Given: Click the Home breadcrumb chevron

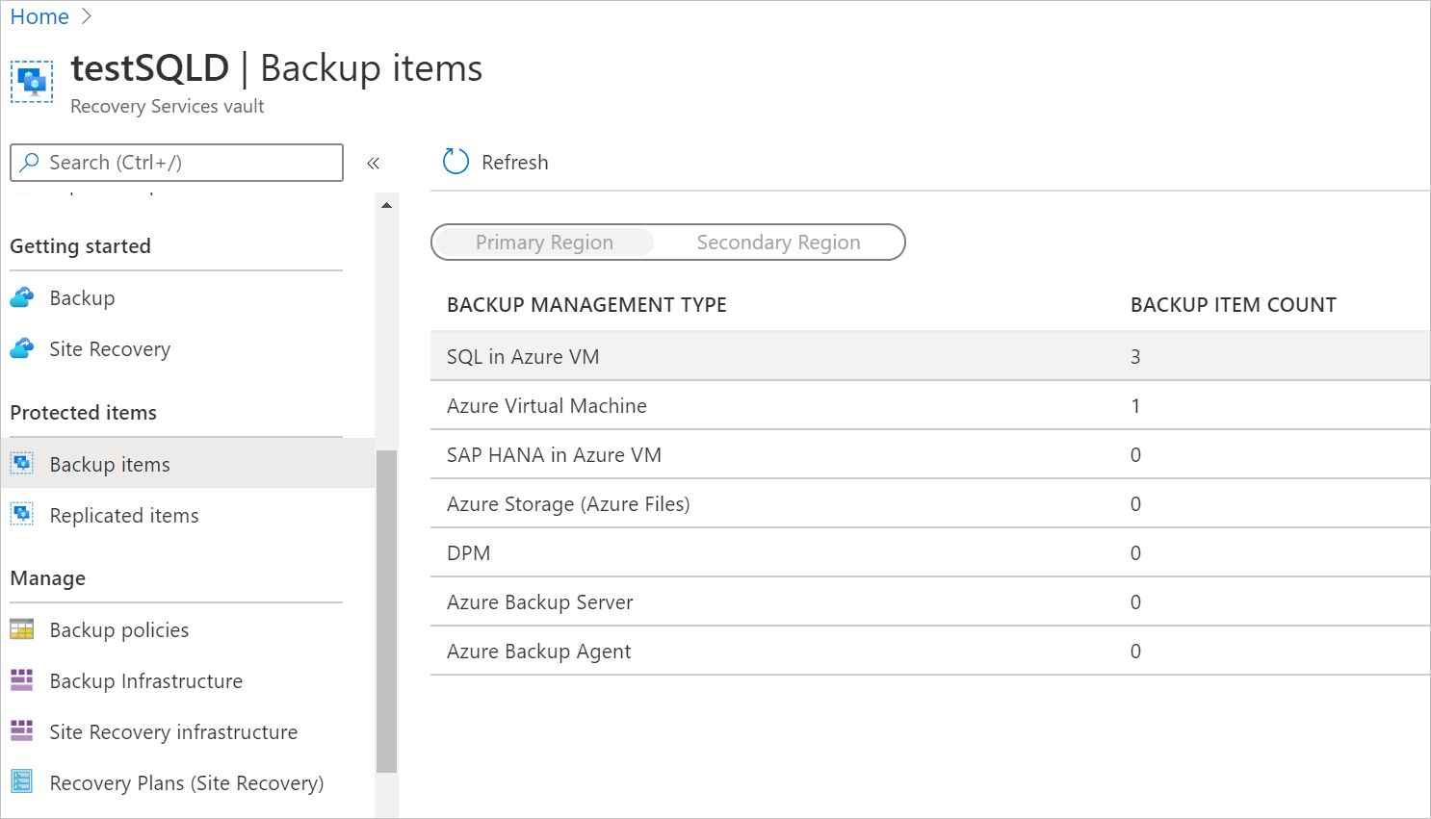Looking at the screenshot, I should pos(86,15).
